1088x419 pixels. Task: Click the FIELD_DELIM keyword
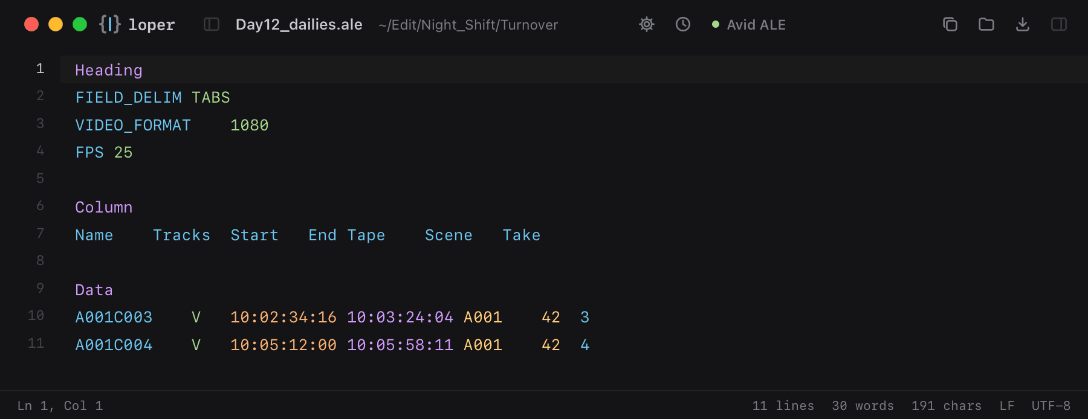(x=128, y=97)
